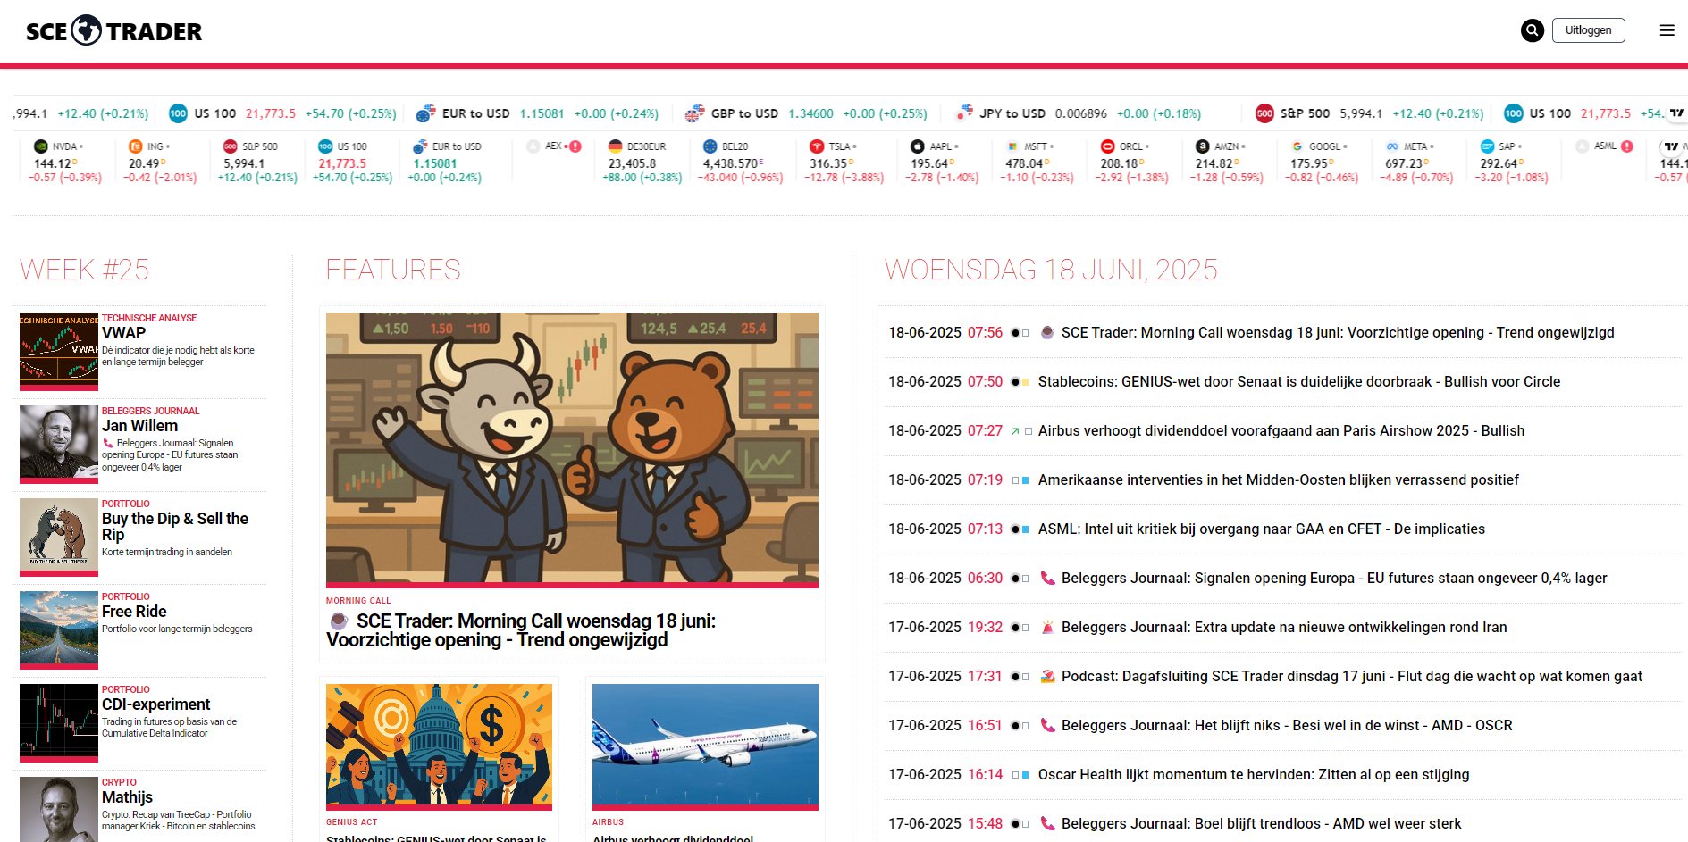
Task: Click the 'WEEK #25' heading
Action: [84, 270]
